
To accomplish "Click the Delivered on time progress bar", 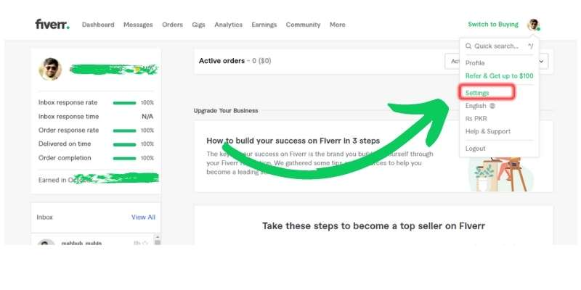I will coord(124,144).
